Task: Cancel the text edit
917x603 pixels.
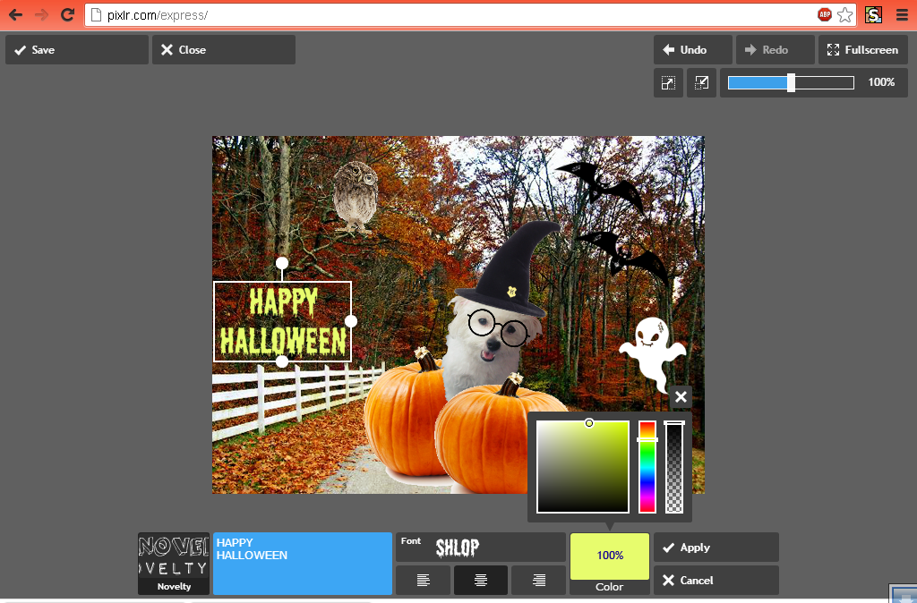Action: [716, 580]
